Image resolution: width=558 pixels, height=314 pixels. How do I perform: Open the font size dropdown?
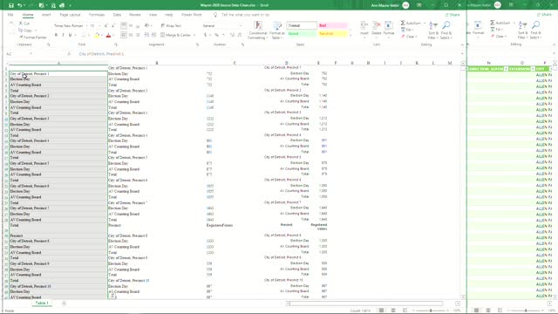point(99,25)
